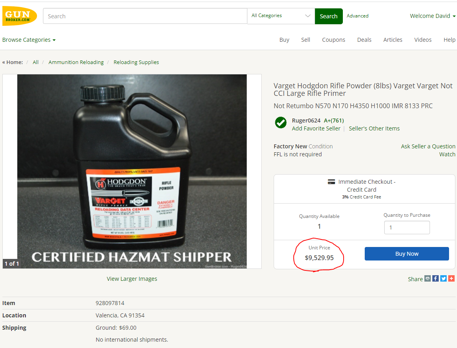Share listing on Facebook
The image size is (457, 348).
tap(436, 278)
